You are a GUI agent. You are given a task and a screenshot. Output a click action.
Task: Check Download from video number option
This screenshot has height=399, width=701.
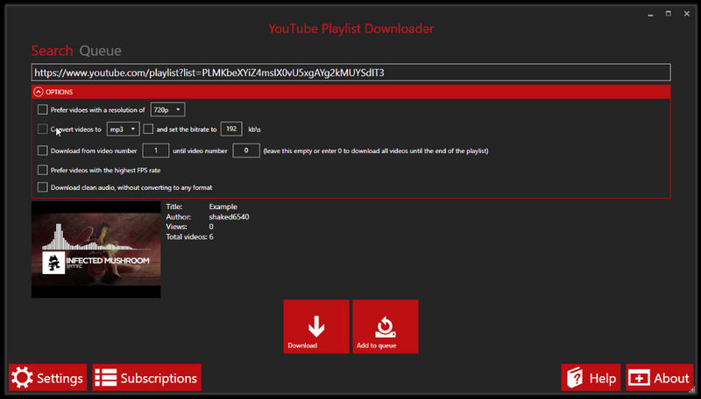click(x=42, y=150)
